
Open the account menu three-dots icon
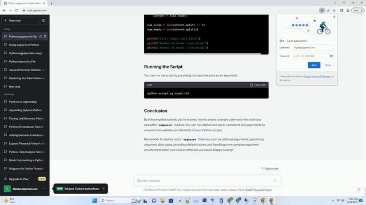pyautogui.click(x=45, y=188)
